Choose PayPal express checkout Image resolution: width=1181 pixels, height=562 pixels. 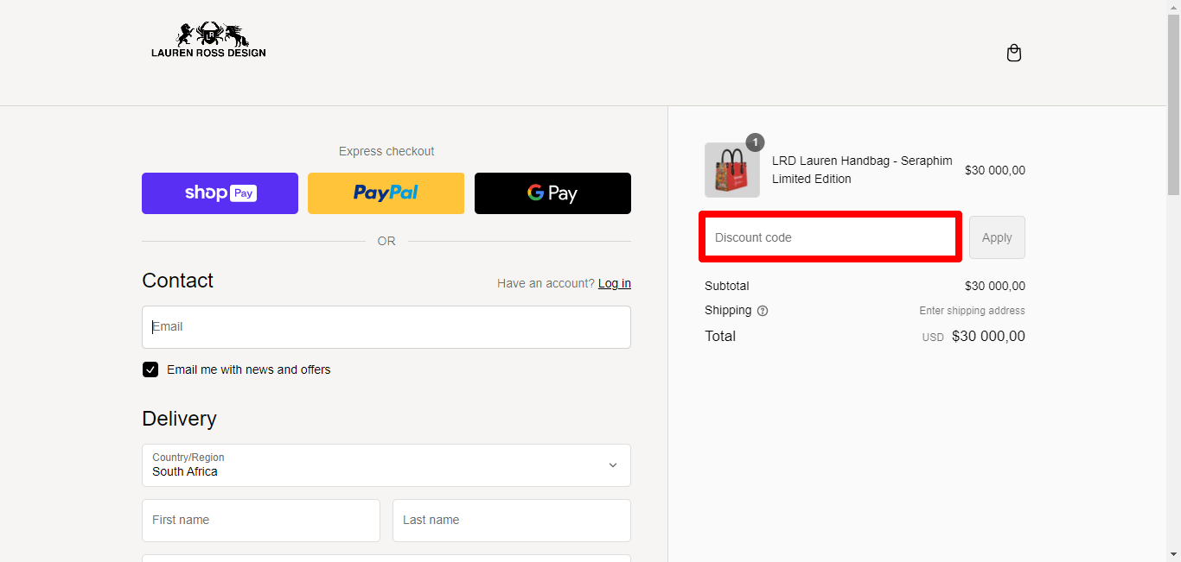pyautogui.click(x=386, y=193)
